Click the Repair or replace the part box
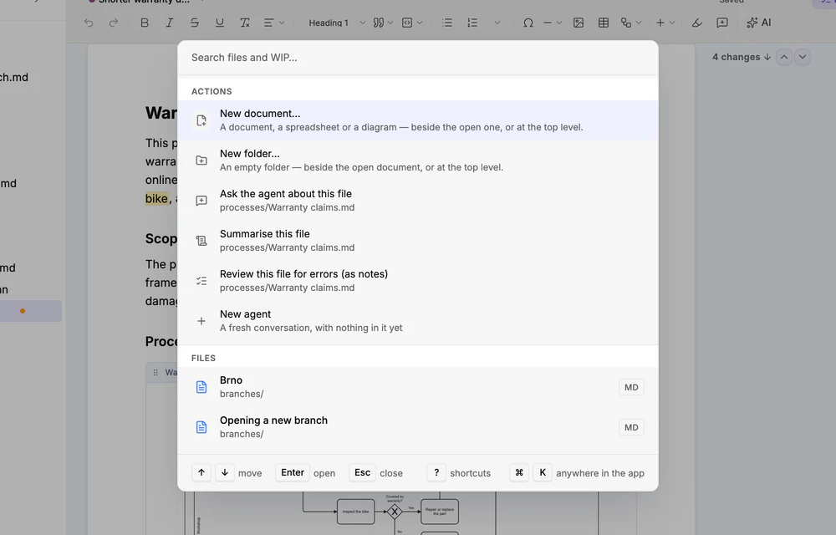836x535 pixels. pyautogui.click(x=440, y=512)
